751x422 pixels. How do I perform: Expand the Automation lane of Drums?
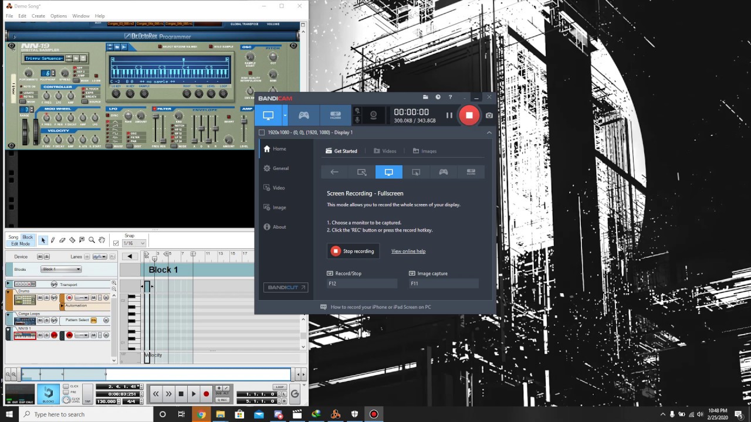(62, 305)
